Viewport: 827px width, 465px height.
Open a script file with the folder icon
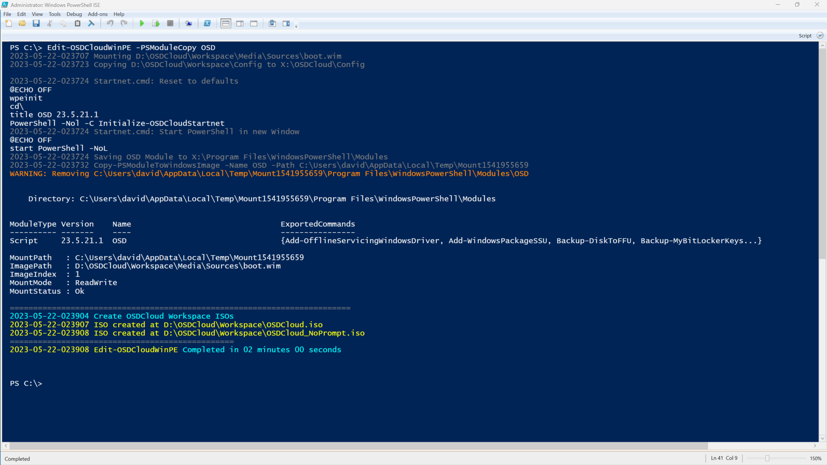click(x=22, y=24)
